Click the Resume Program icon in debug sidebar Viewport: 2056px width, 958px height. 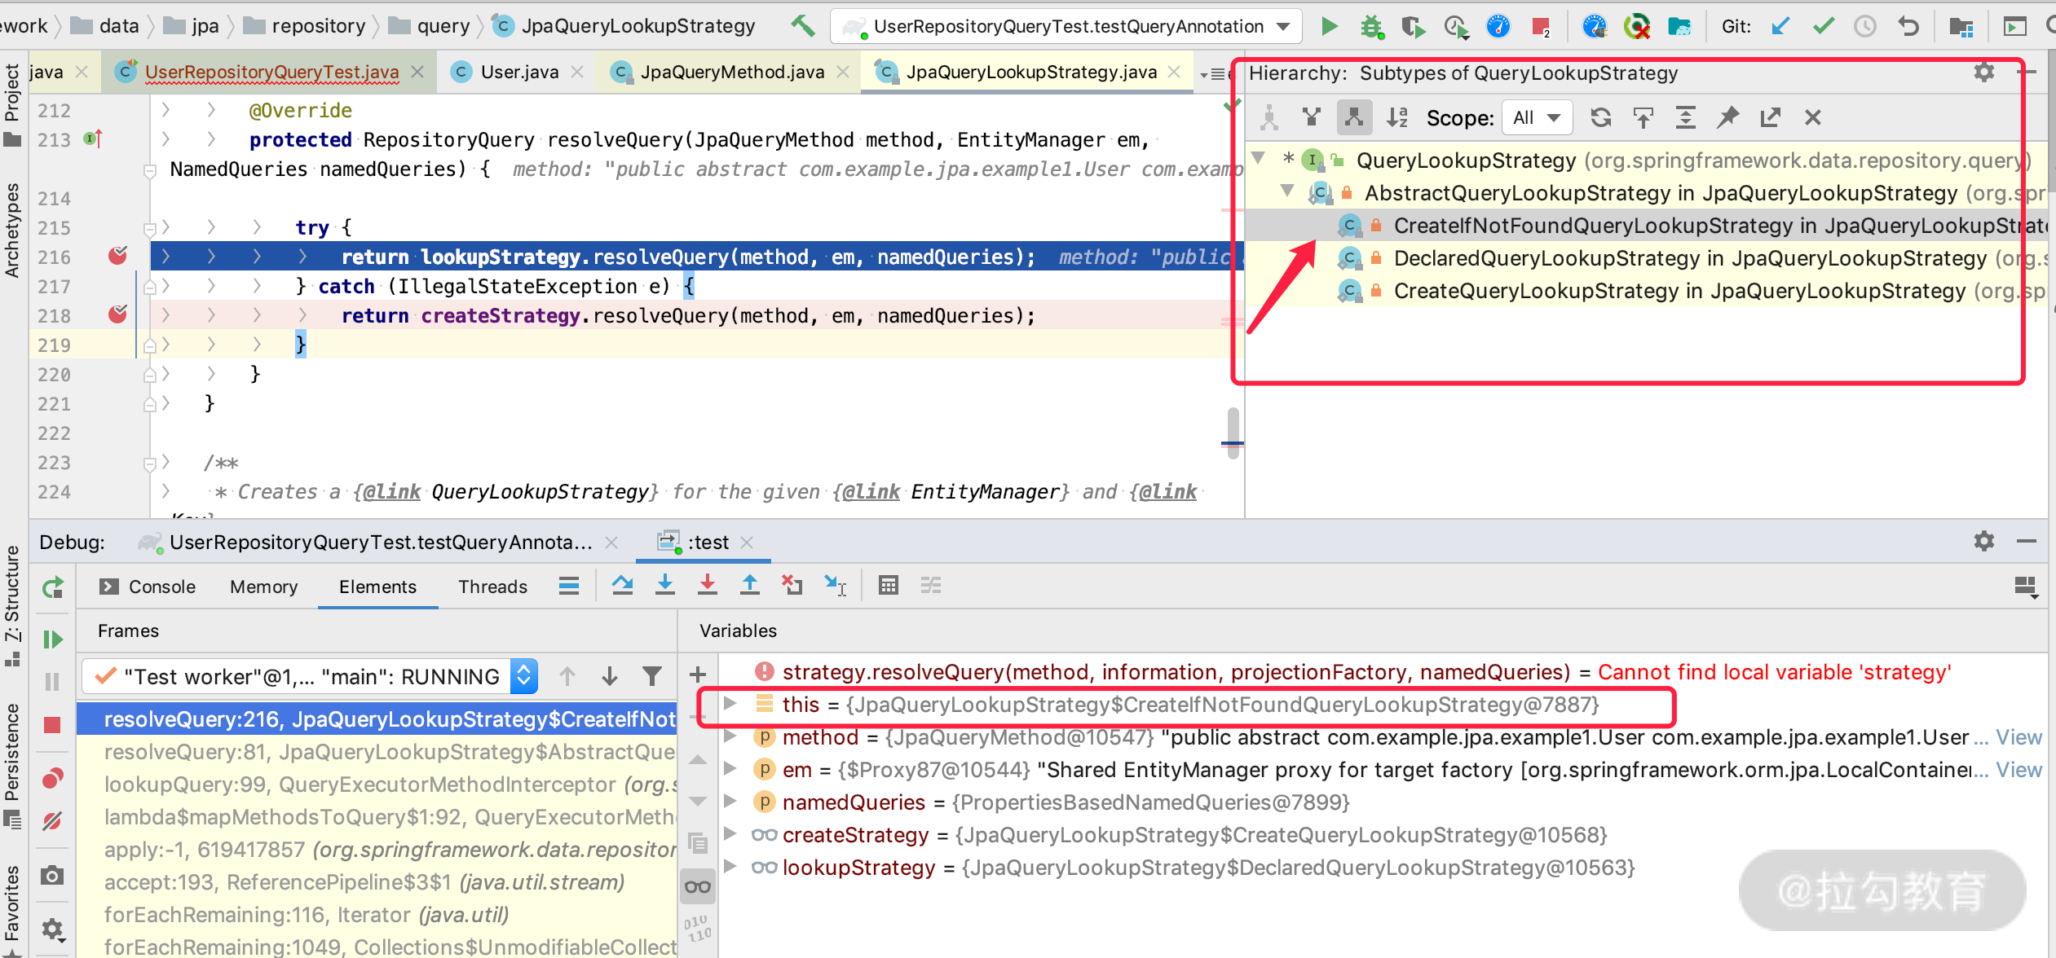(x=53, y=639)
